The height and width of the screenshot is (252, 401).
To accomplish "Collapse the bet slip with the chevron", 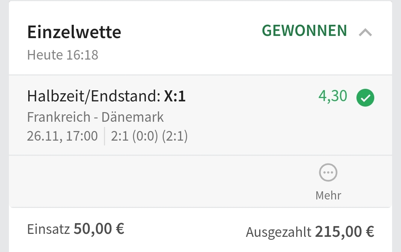I will 365,33.
